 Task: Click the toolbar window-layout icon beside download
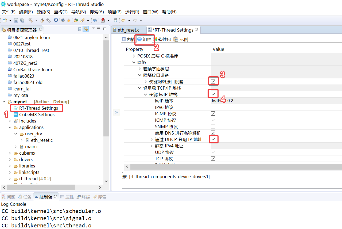click(116, 20)
